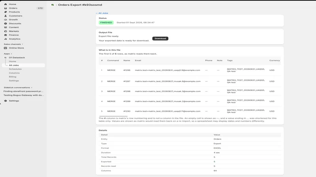Click the Markets globe icon
The width and height of the screenshot is (316, 177).
pos(6,31)
